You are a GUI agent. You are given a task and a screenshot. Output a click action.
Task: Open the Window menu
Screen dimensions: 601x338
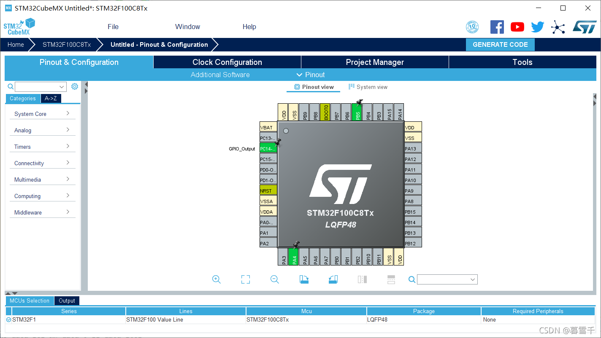click(x=187, y=27)
